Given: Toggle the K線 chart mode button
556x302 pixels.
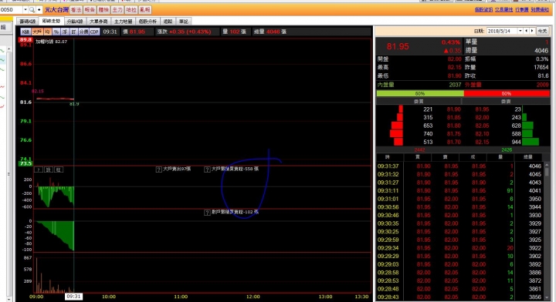Looking at the screenshot, I should pyautogui.click(x=25, y=32).
